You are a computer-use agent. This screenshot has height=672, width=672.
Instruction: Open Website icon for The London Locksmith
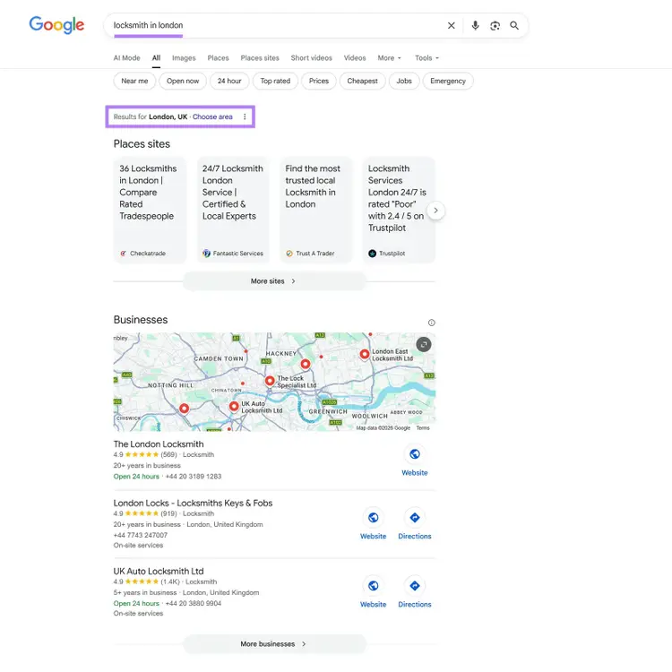415,454
